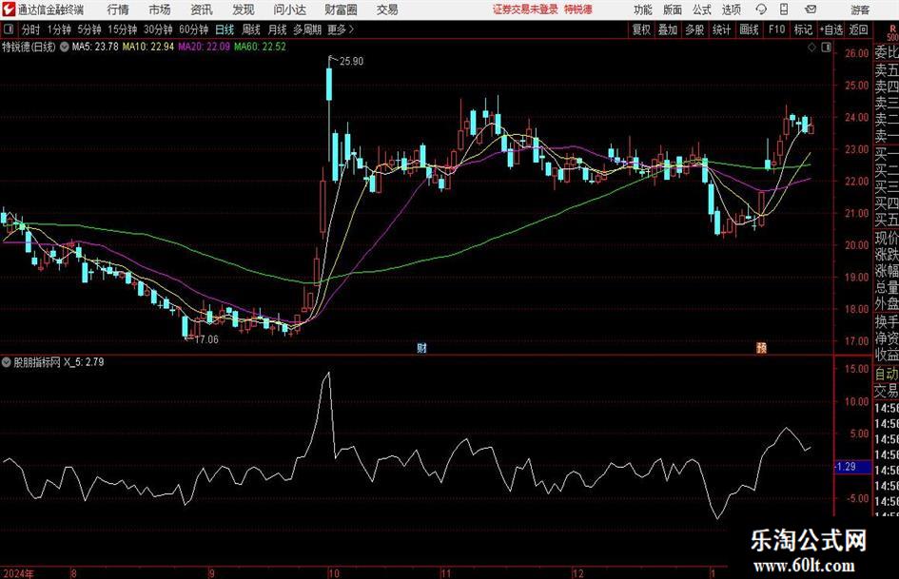The height and width of the screenshot is (579, 899).
Task: Click the 复权 button
Action: (x=641, y=29)
